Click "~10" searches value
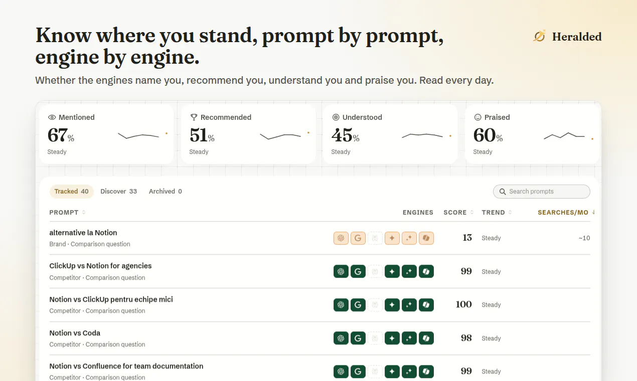Viewport: 637px width, 381px height. point(584,238)
